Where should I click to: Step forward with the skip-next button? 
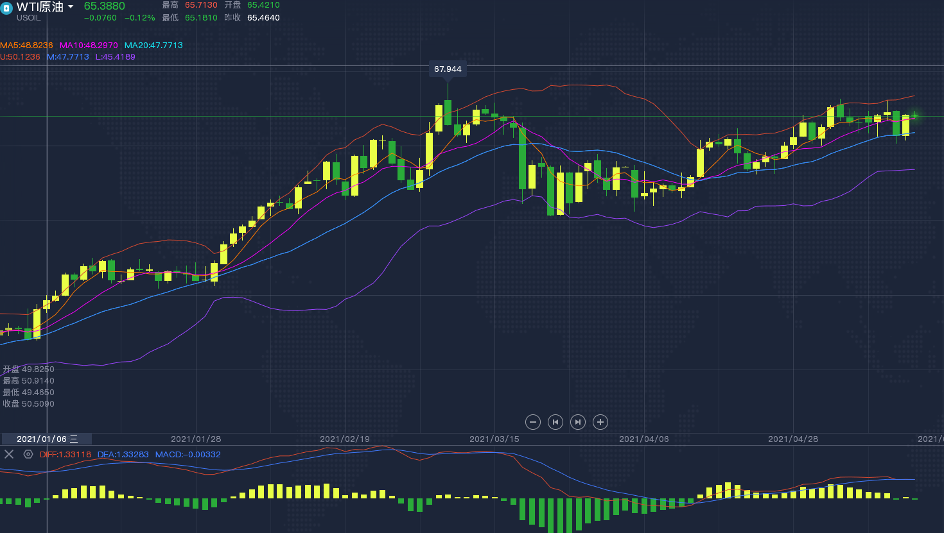[578, 422]
